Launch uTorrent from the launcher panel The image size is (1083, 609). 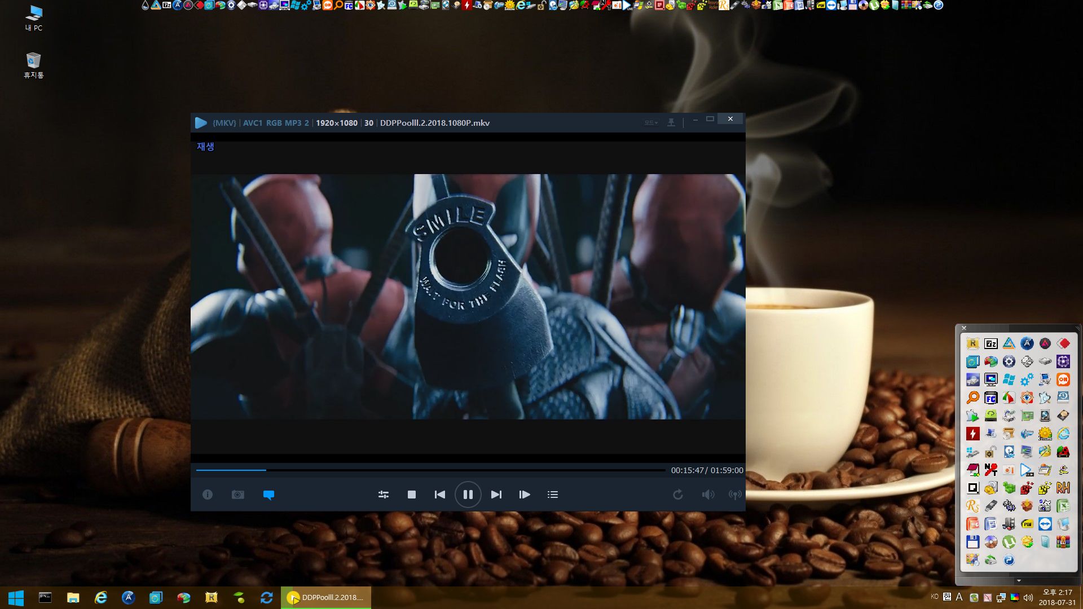pyautogui.click(x=1009, y=542)
